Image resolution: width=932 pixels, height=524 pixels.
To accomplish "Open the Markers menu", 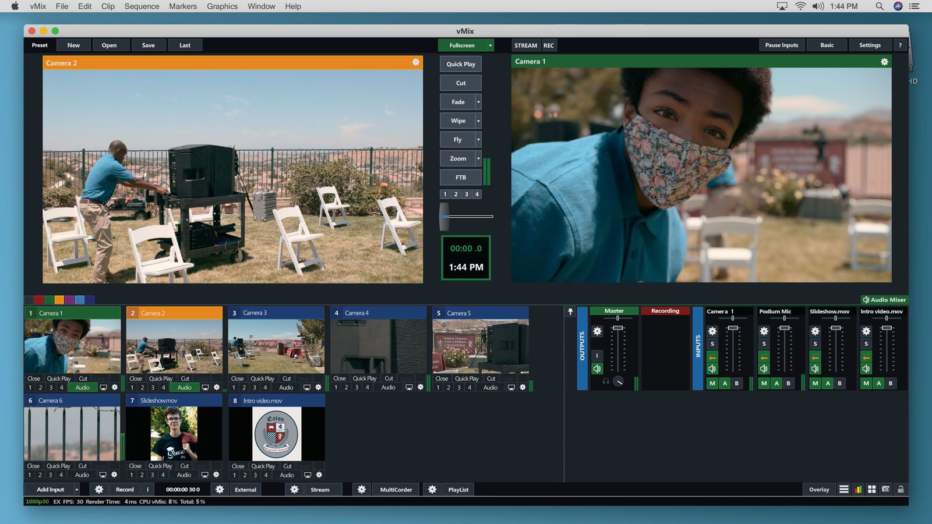I will click(183, 6).
